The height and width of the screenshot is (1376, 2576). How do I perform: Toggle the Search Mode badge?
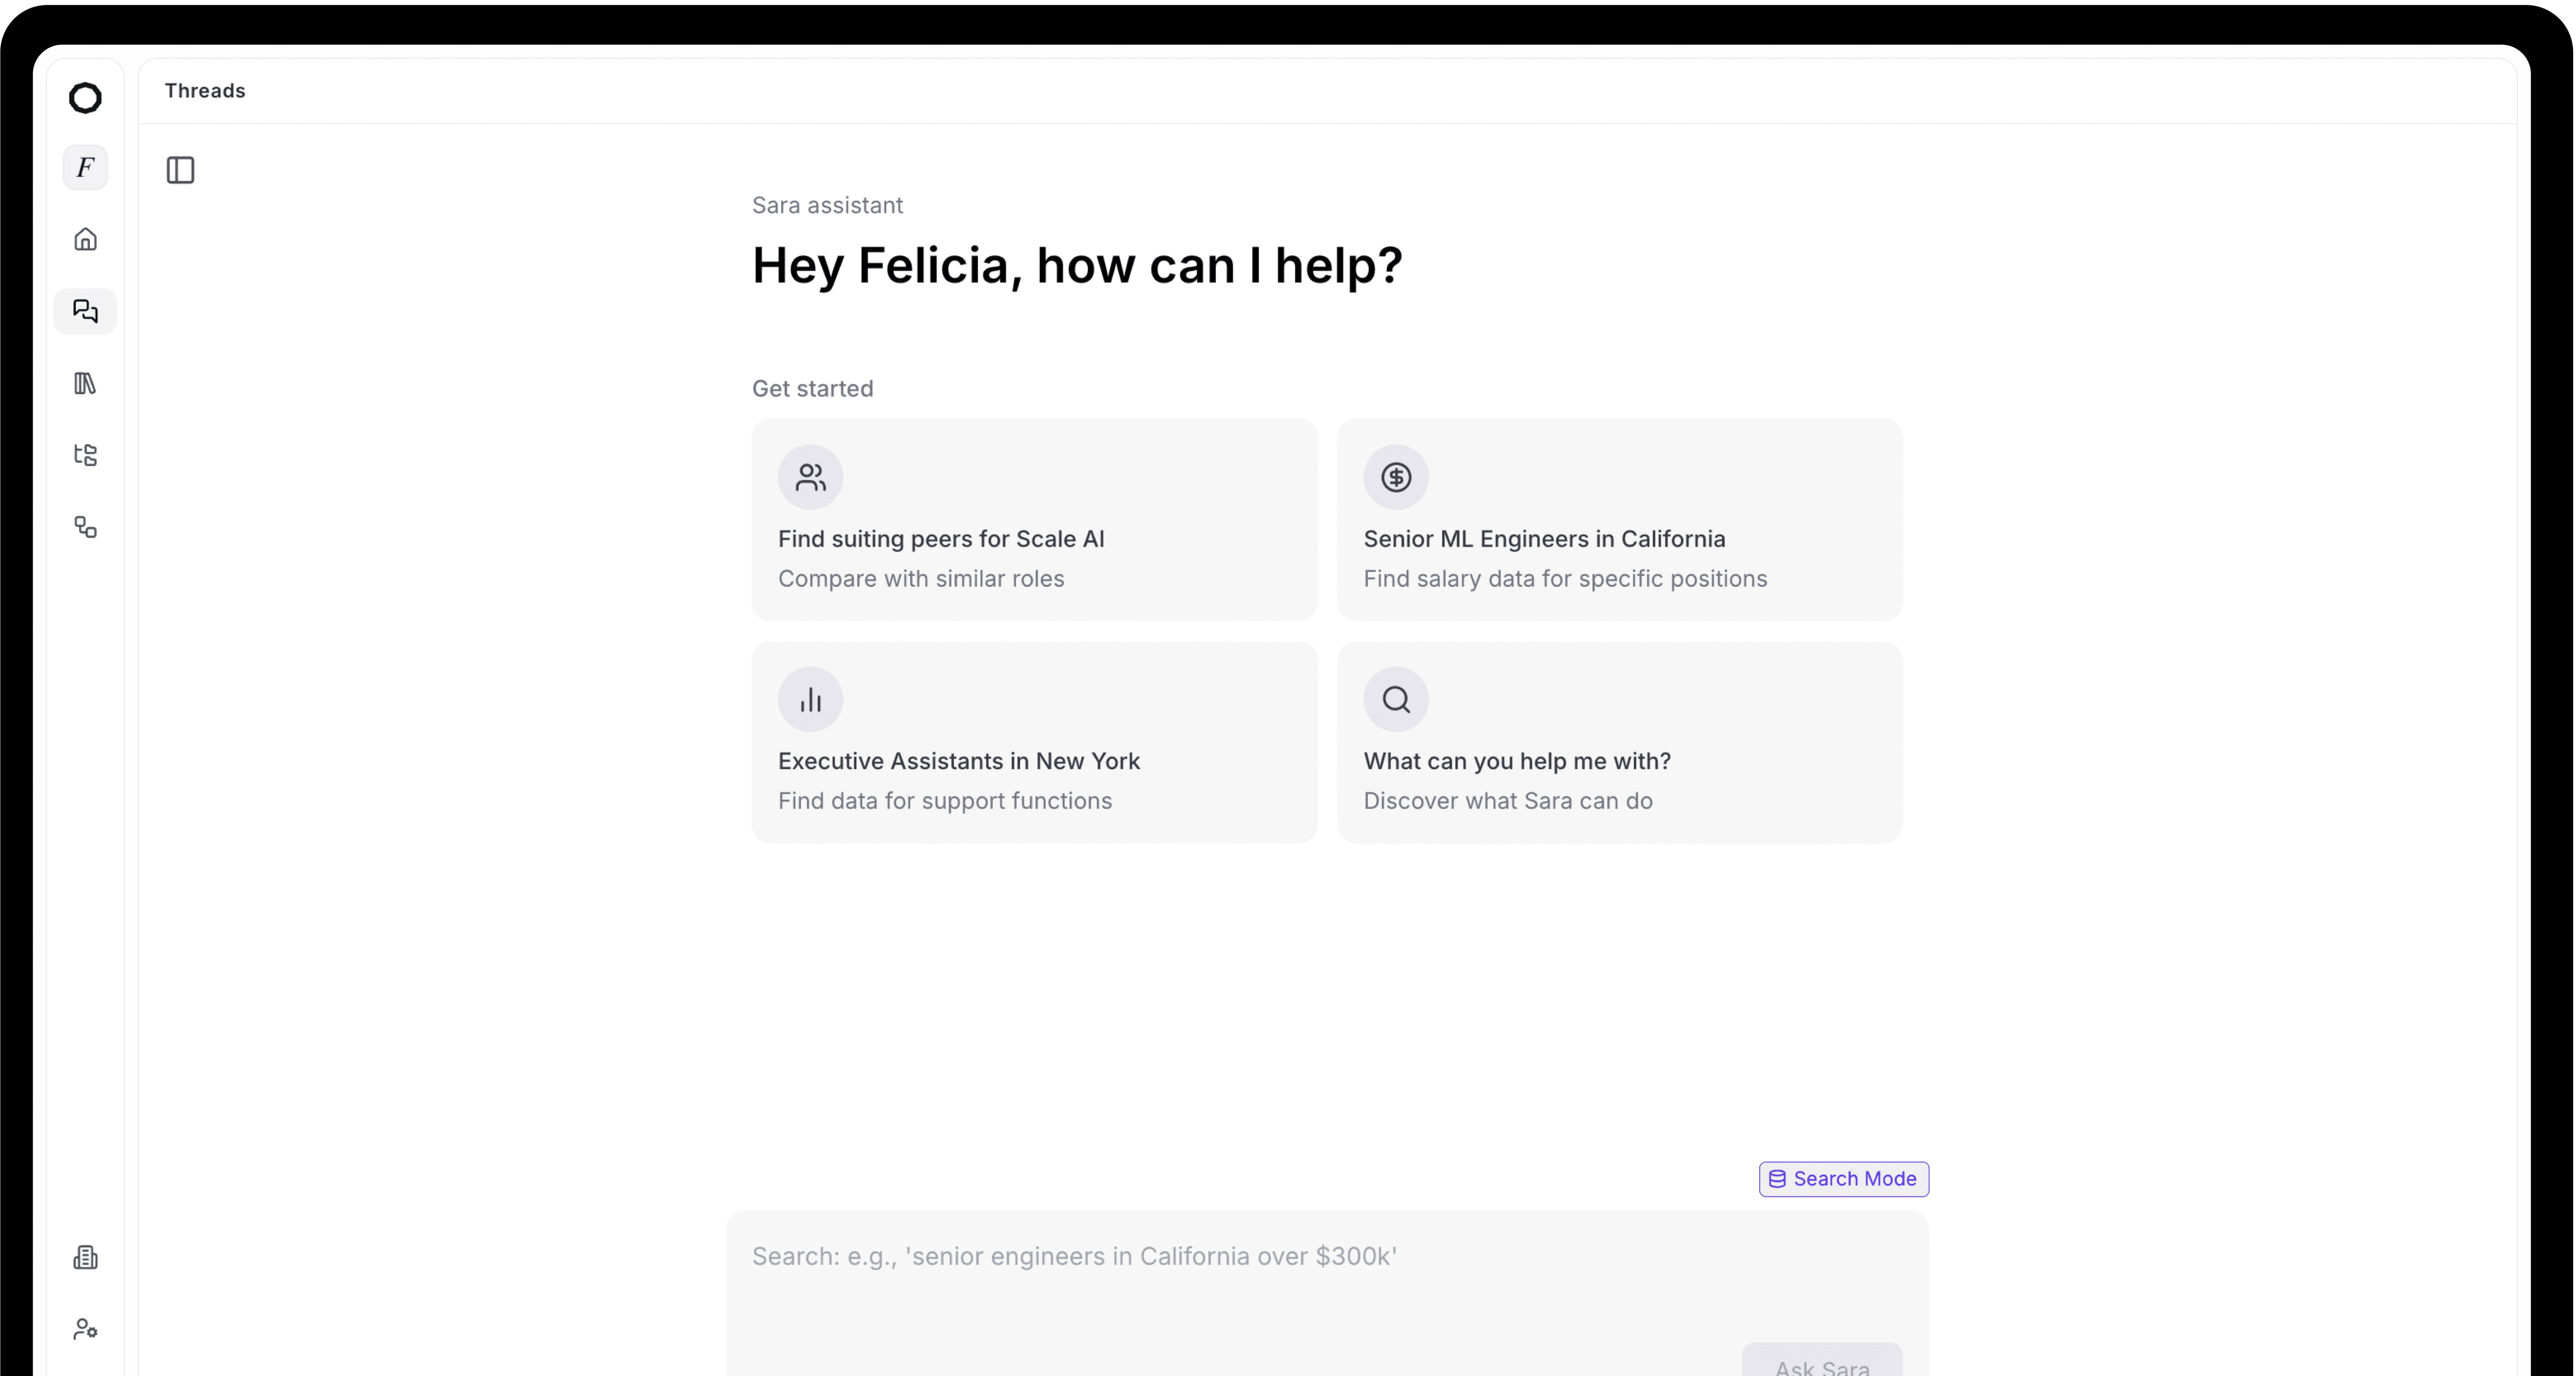[1843, 1179]
